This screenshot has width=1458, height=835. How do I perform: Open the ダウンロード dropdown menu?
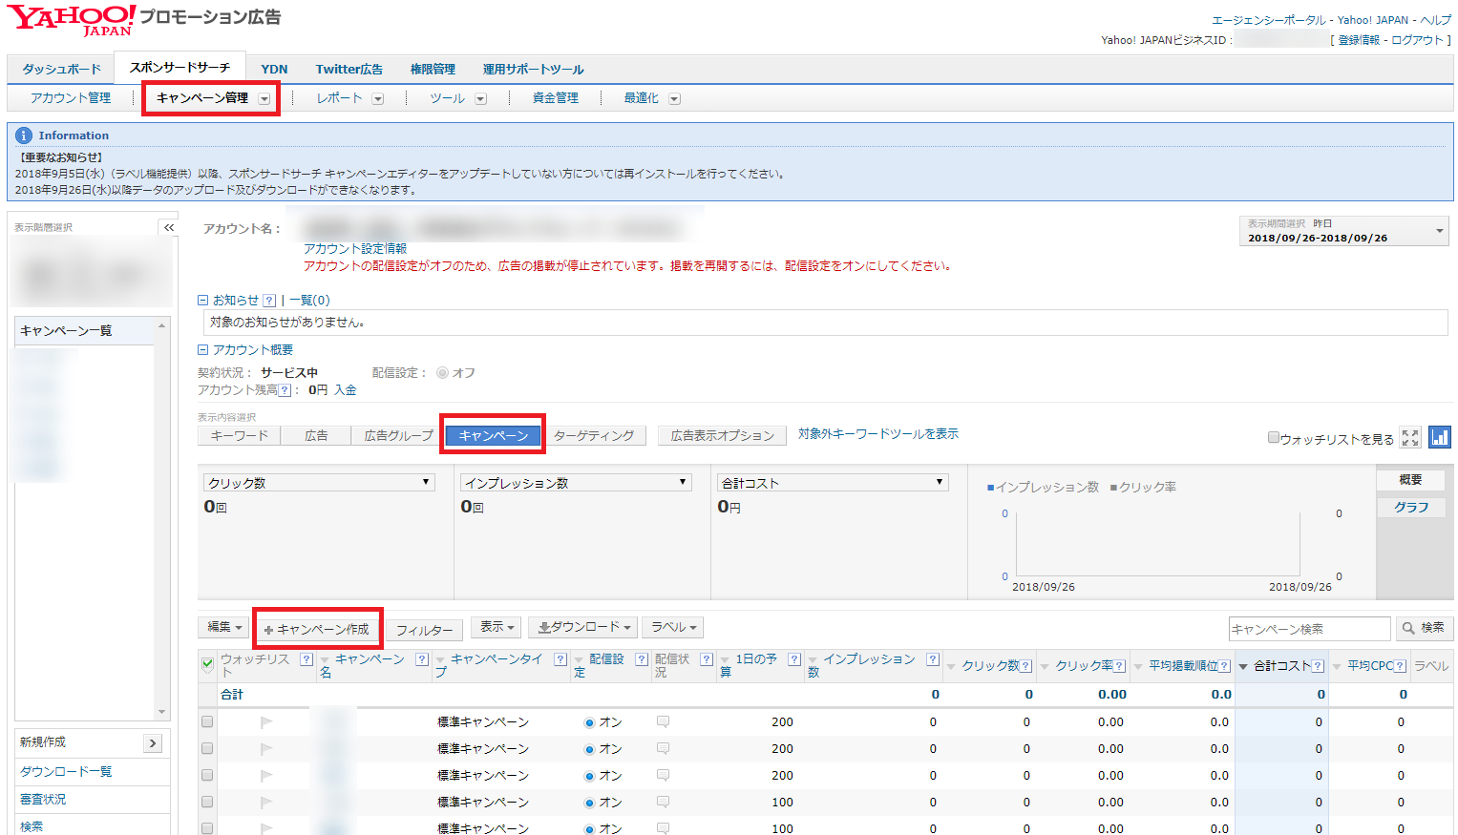pos(584,627)
